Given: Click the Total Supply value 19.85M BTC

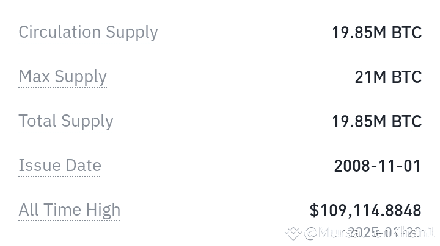Looking at the screenshot, I should (x=376, y=121).
